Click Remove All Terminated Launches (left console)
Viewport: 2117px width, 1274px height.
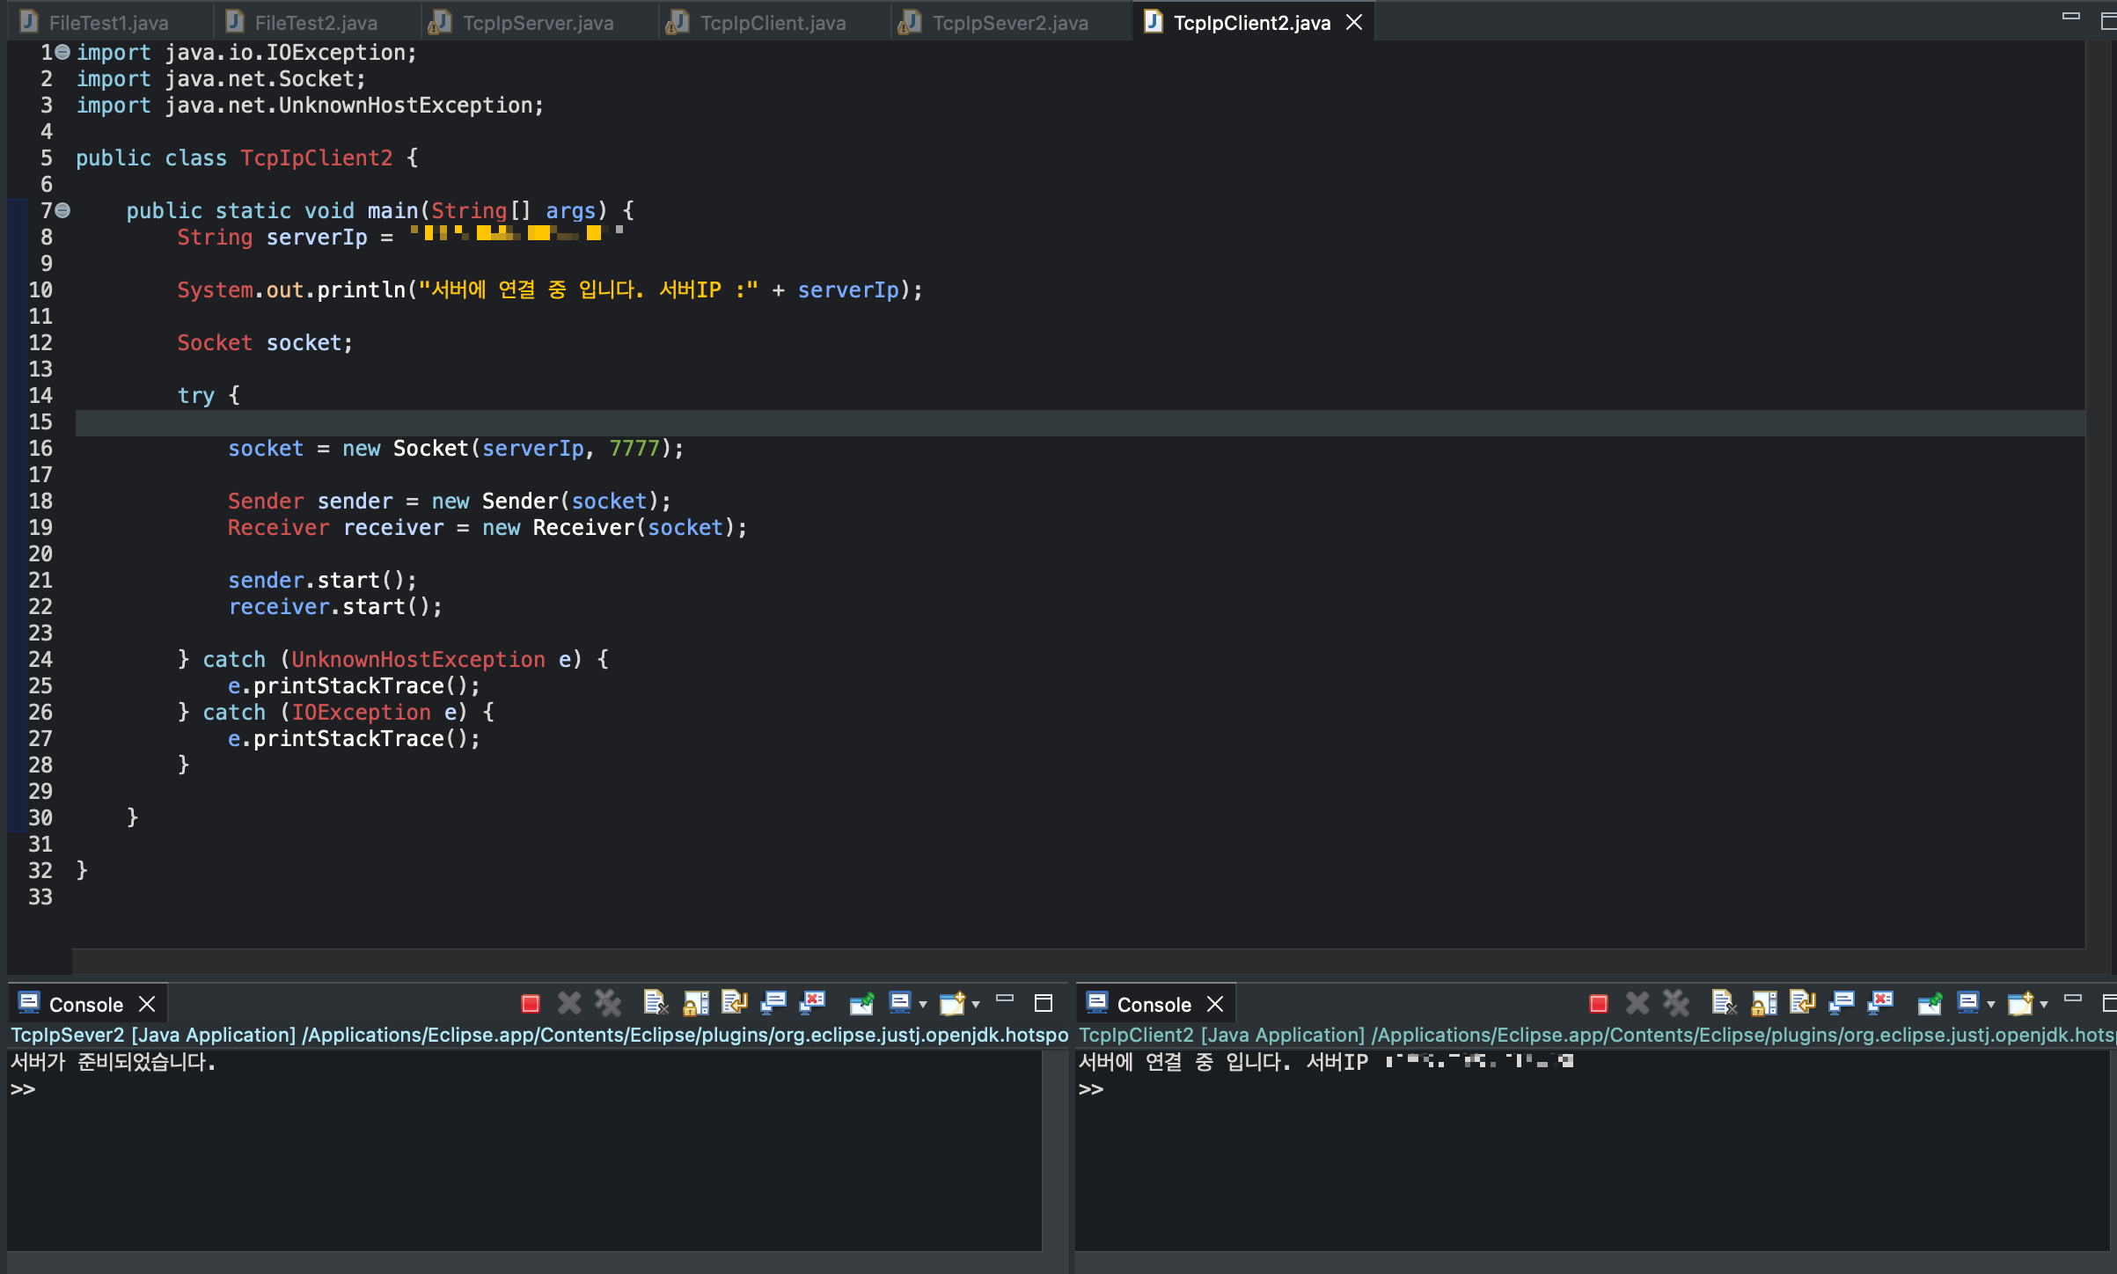(608, 1004)
